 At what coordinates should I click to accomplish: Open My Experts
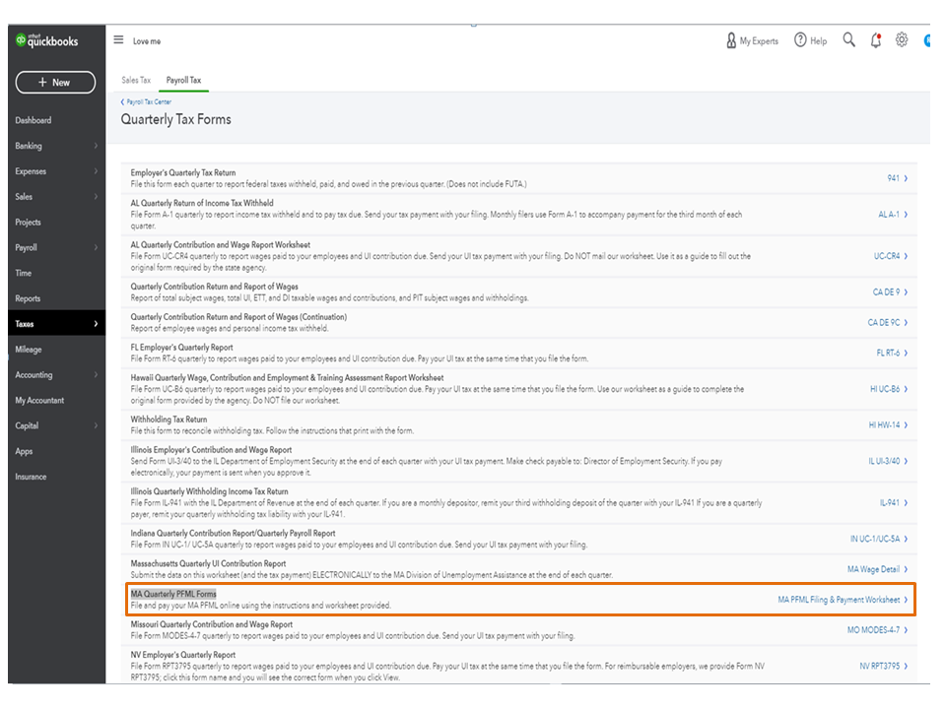pos(752,40)
